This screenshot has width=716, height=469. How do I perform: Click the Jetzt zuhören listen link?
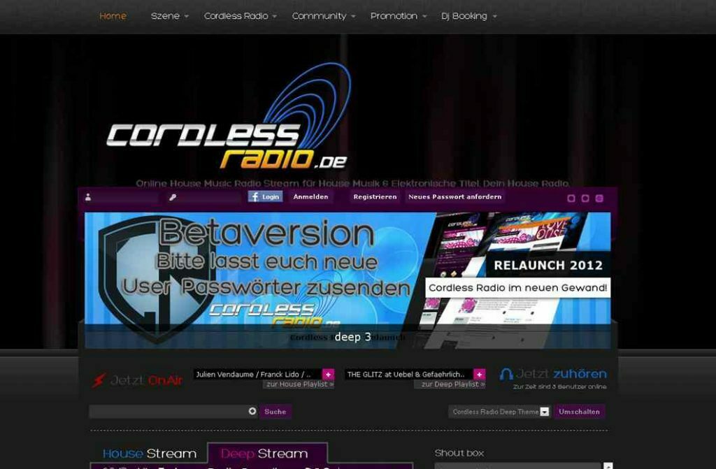pyautogui.click(x=561, y=374)
